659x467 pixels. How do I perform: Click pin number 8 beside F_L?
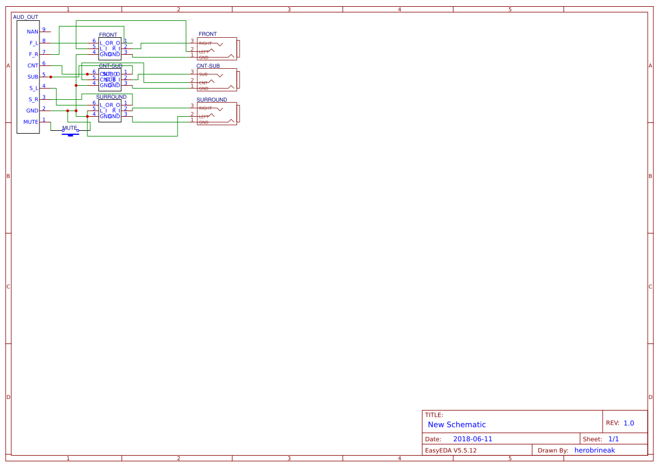click(44, 41)
